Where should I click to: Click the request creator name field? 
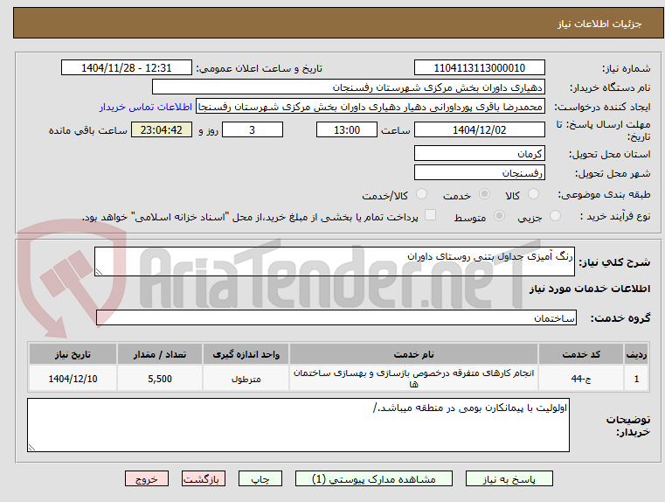[x=371, y=107]
